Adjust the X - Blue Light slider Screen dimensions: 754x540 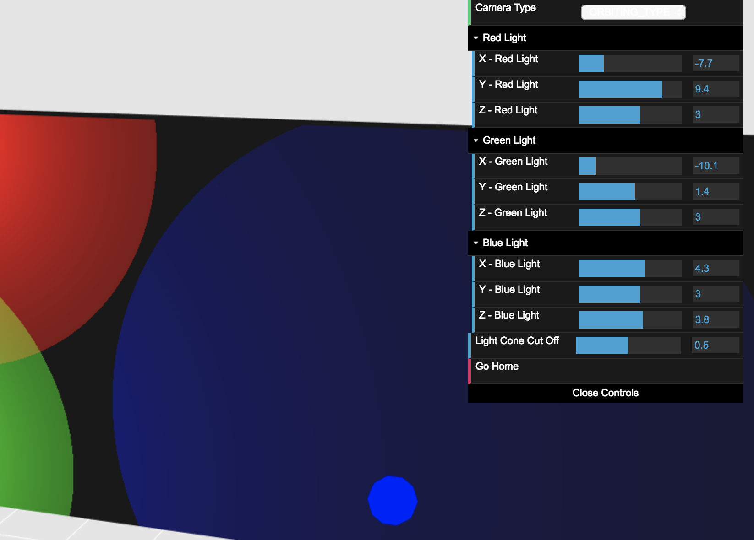point(630,269)
